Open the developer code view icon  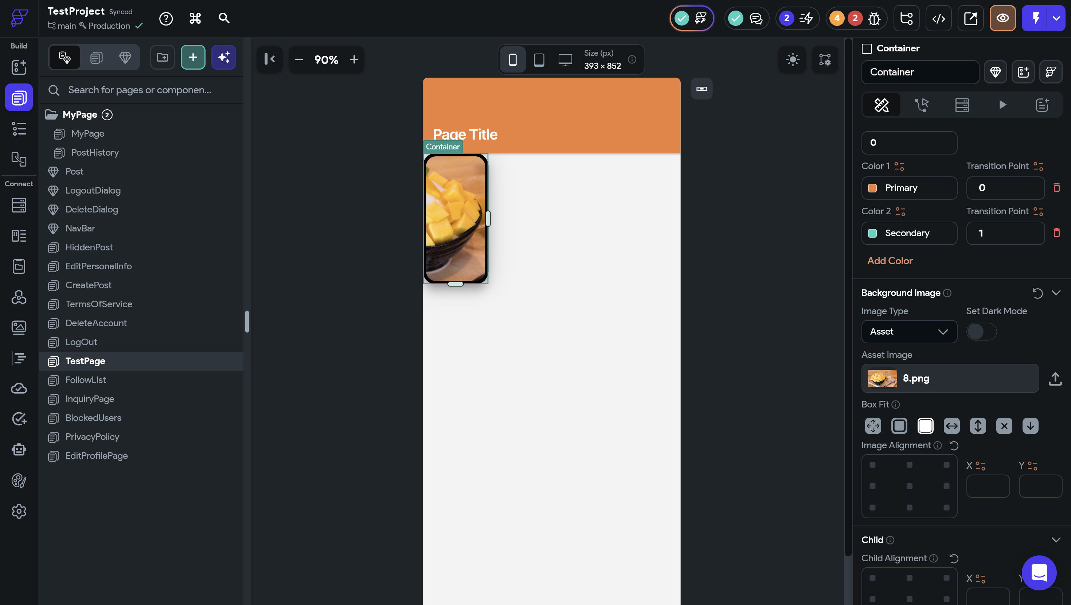938,18
